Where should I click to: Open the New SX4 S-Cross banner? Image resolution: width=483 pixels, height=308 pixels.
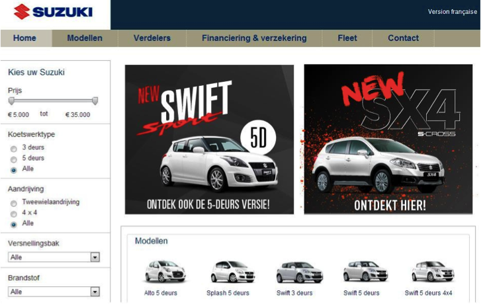[x=388, y=139]
